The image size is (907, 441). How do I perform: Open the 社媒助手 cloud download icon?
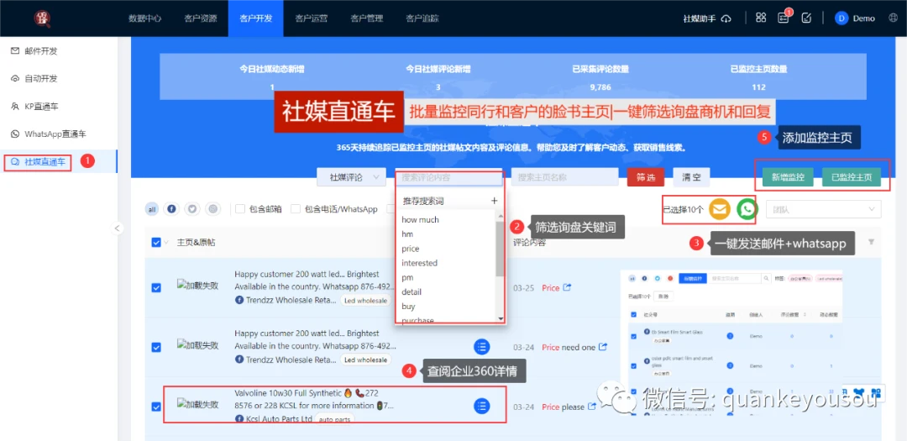coord(726,18)
